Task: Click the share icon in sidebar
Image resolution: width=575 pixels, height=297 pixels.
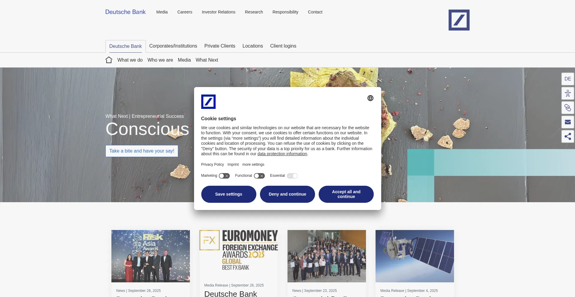Action: tap(568, 137)
